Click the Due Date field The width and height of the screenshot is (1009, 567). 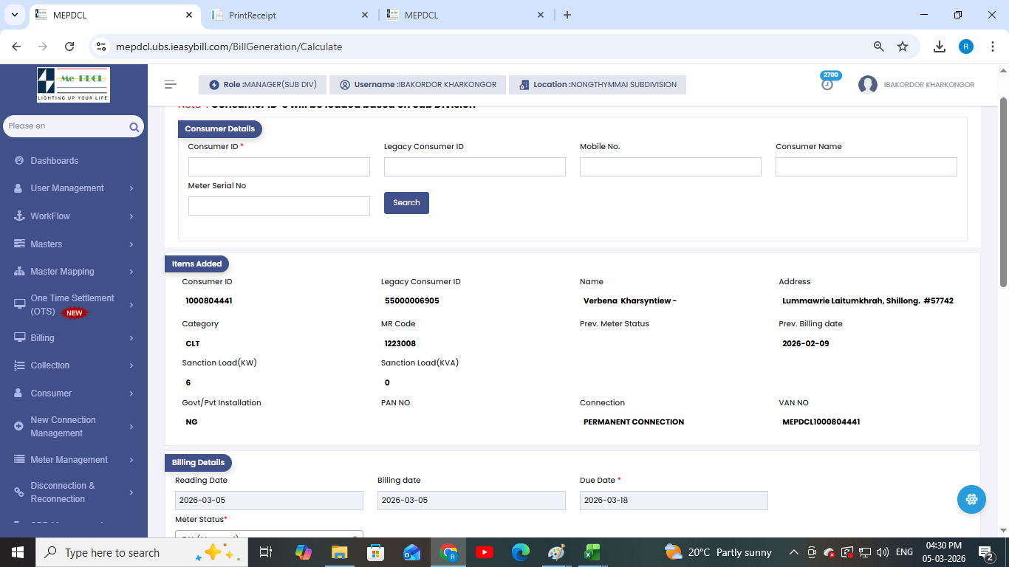(673, 501)
